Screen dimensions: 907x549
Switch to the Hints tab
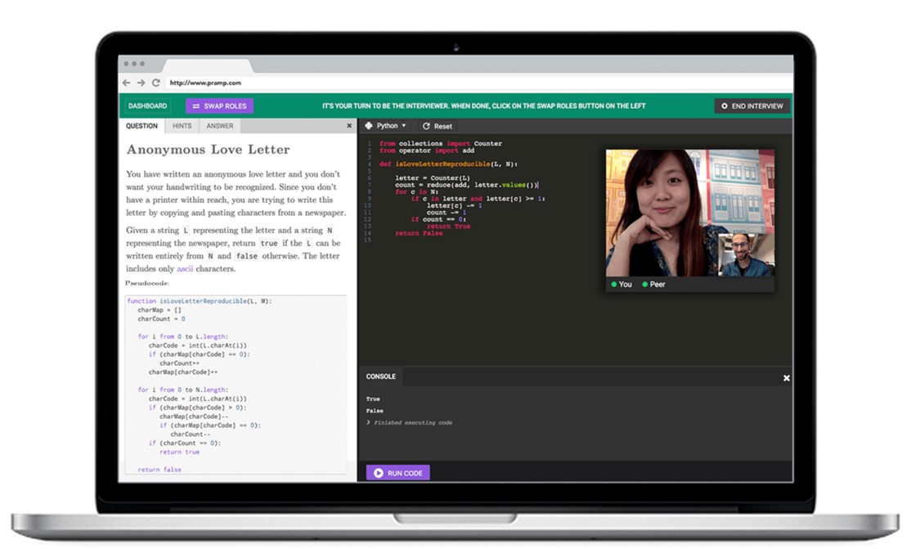tap(182, 125)
